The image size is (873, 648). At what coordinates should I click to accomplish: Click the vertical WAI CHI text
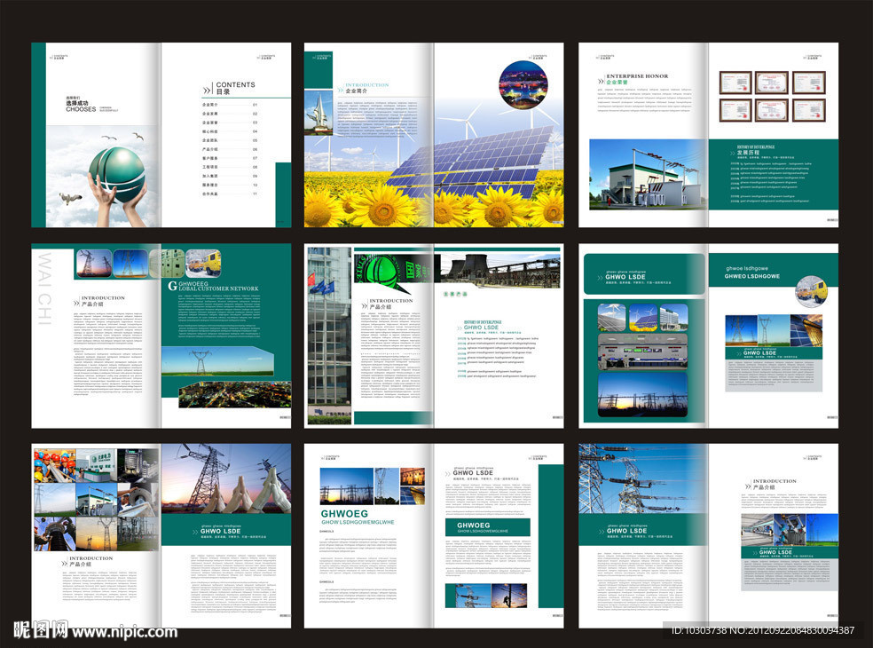coord(44,288)
